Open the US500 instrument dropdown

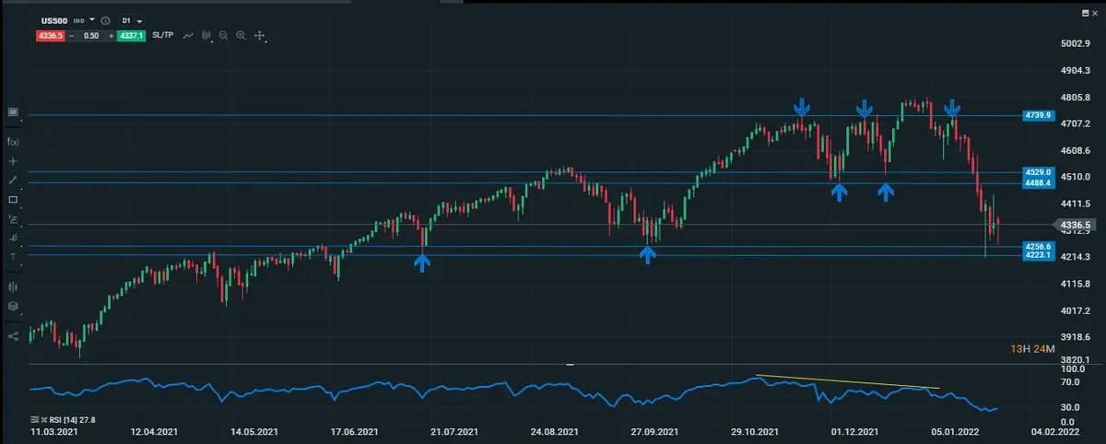tap(92, 19)
